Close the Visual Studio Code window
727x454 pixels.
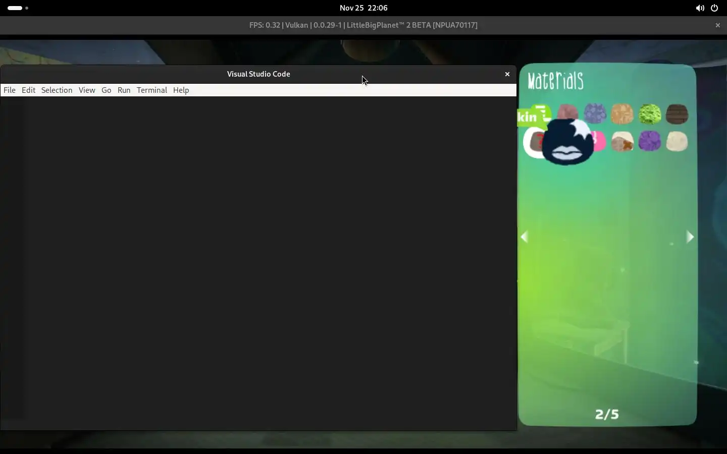(x=507, y=74)
